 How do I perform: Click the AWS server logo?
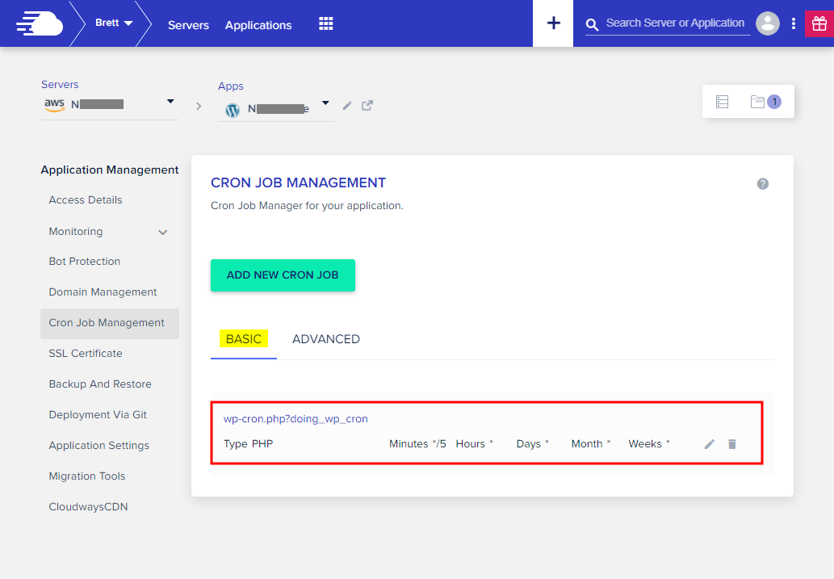point(54,105)
